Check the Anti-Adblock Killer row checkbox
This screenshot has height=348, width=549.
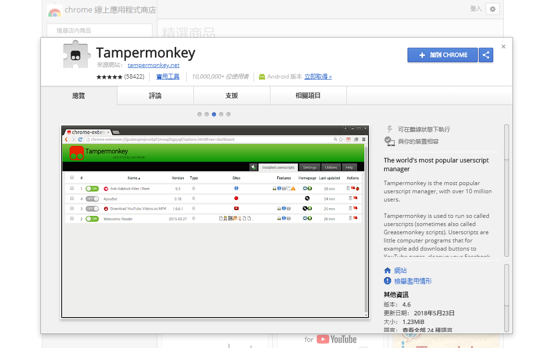[72, 188]
